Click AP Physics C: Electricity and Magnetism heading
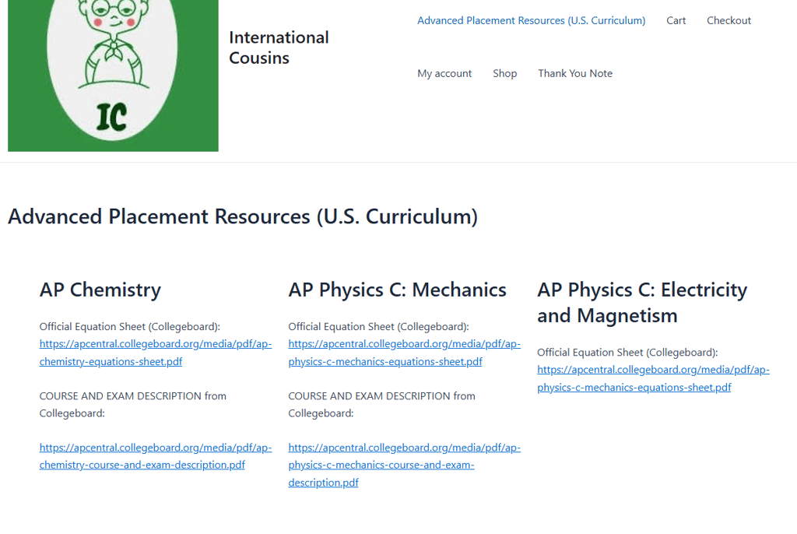Image resolution: width=797 pixels, height=534 pixels. point(642,303)
